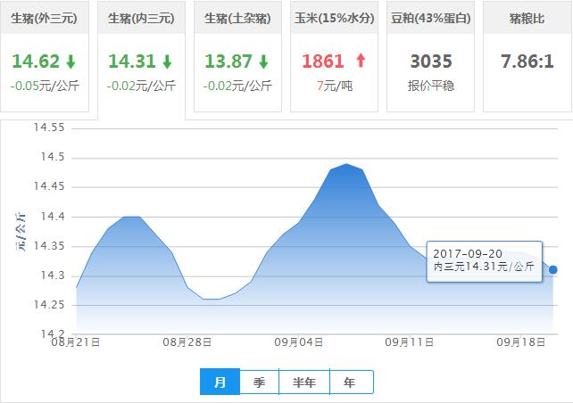This screenshot has height=403, width=573.
Task: Click the 2017-09-20 data point dot
Action: pos(552,270)
